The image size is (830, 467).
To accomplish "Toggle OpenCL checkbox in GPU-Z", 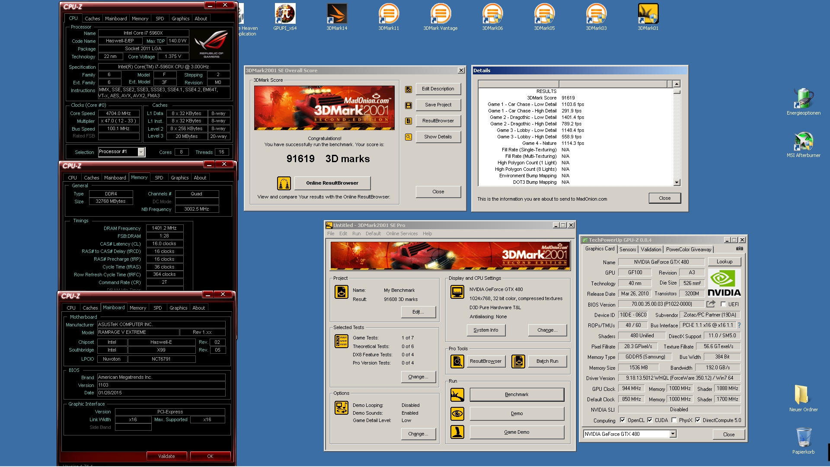I will (x=622, y=420).
